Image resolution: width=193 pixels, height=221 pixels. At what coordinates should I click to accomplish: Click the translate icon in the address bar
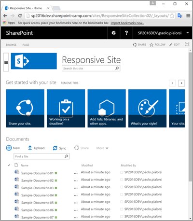180,15
